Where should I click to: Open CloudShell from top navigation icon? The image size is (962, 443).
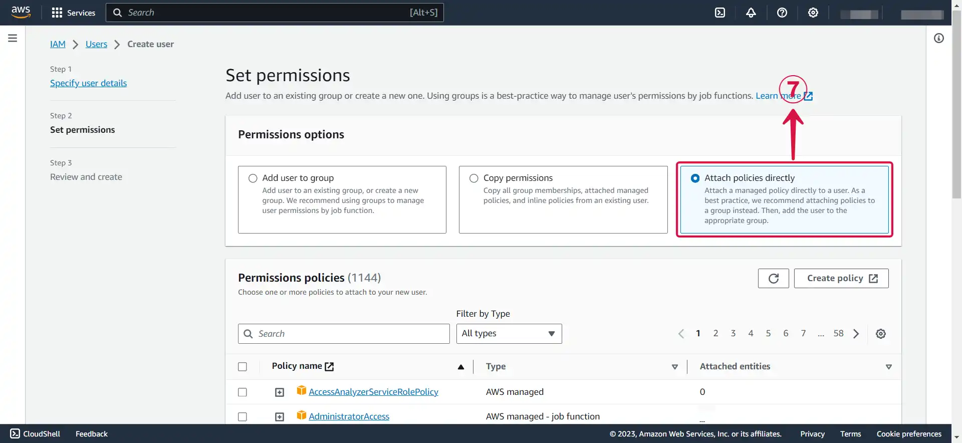720,13
